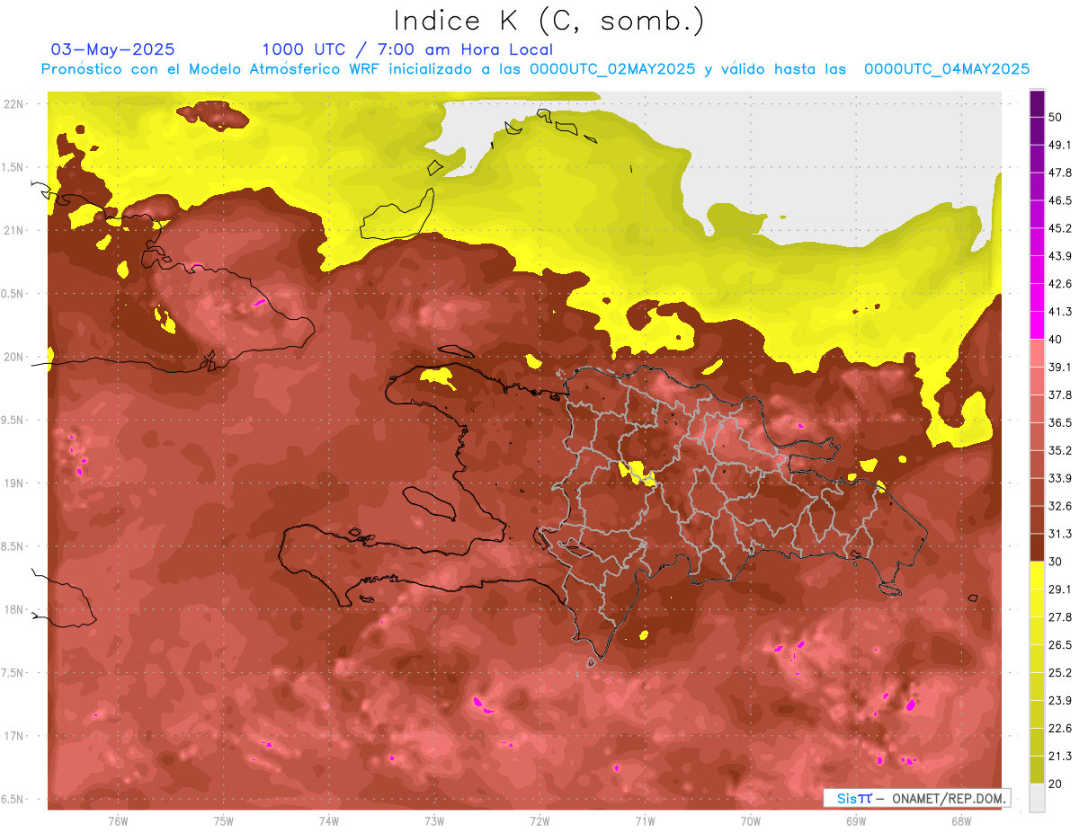Click the '21.3' color scale label
The image size is (1079, 833).
click(x=1060, y=757)
